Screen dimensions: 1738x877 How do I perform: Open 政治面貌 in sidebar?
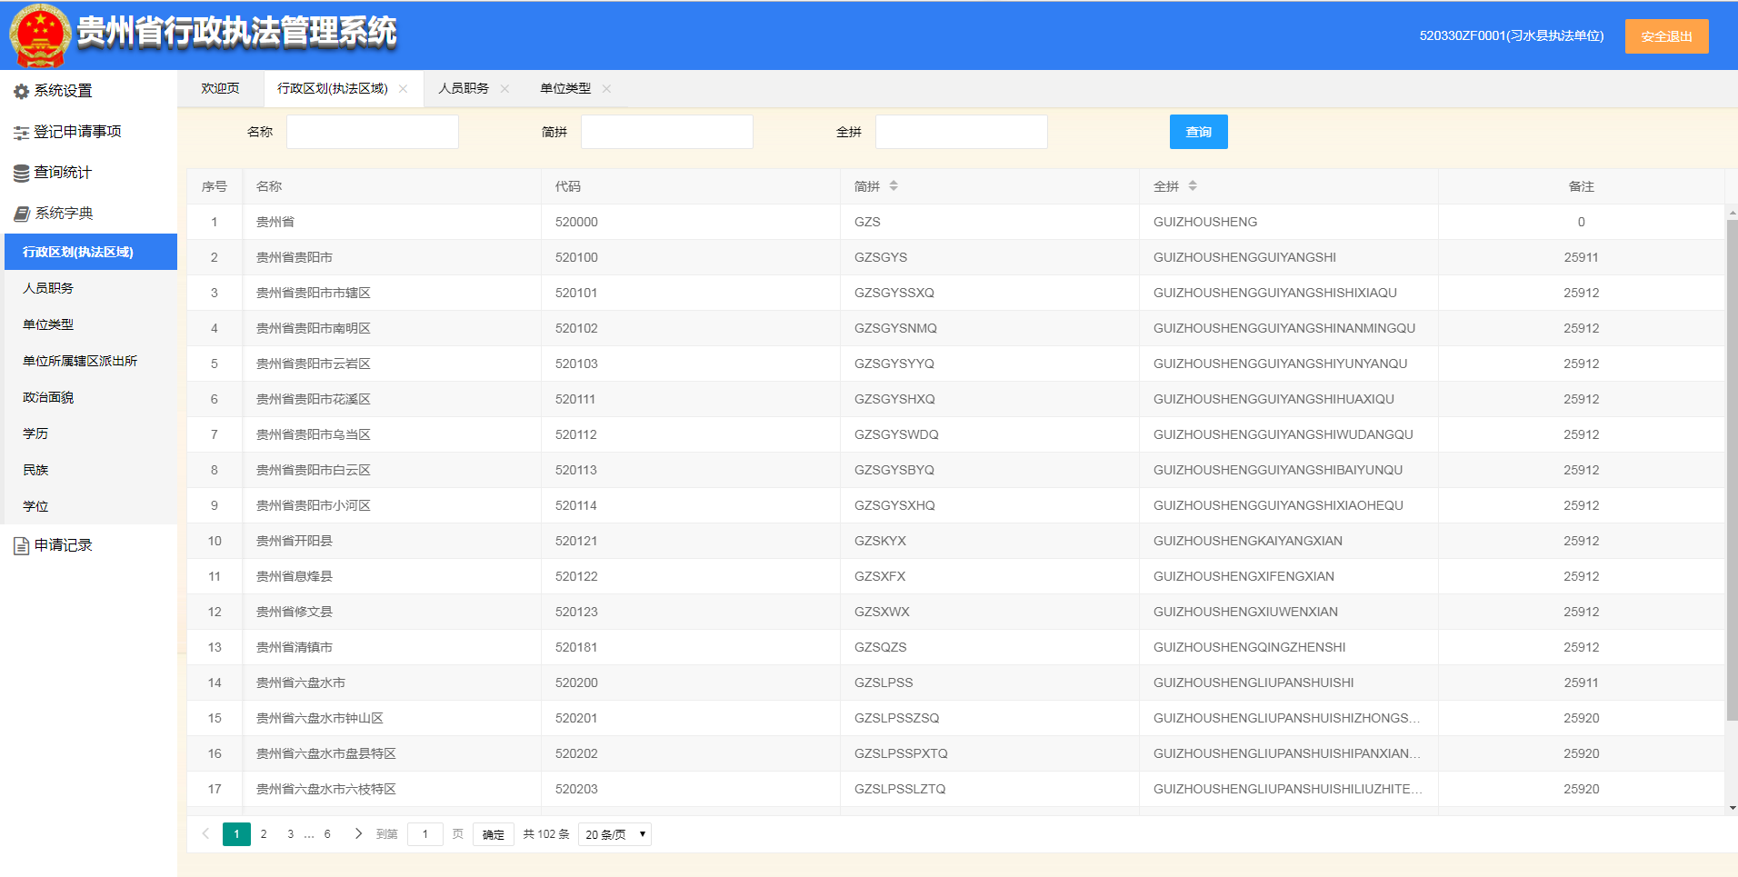91,397
